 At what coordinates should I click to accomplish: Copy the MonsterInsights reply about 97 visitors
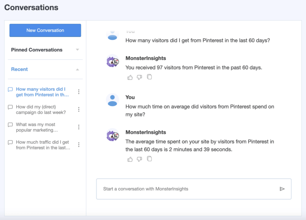point(149,77)
